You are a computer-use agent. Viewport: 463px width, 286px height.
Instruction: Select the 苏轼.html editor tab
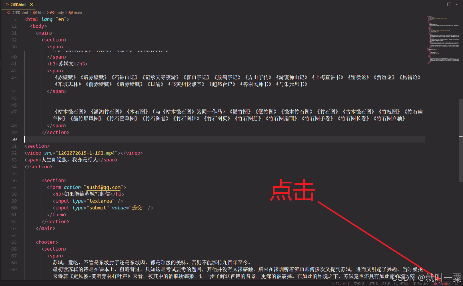pyautogui.click(x=19, y=5)
